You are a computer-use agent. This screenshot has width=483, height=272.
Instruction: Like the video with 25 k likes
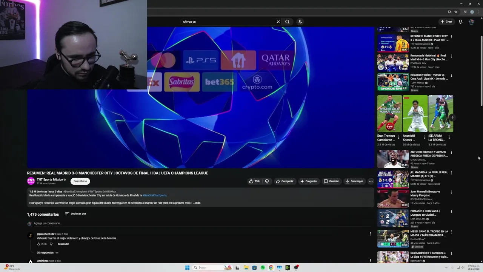pos(254,181)
